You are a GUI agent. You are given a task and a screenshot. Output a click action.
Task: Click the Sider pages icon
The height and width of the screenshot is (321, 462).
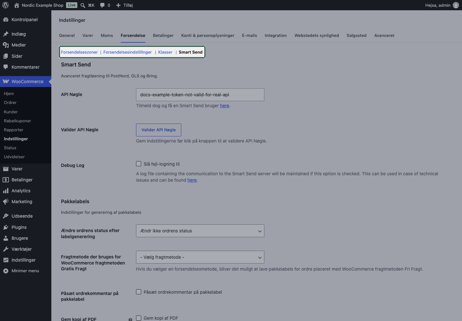point(6,56)
